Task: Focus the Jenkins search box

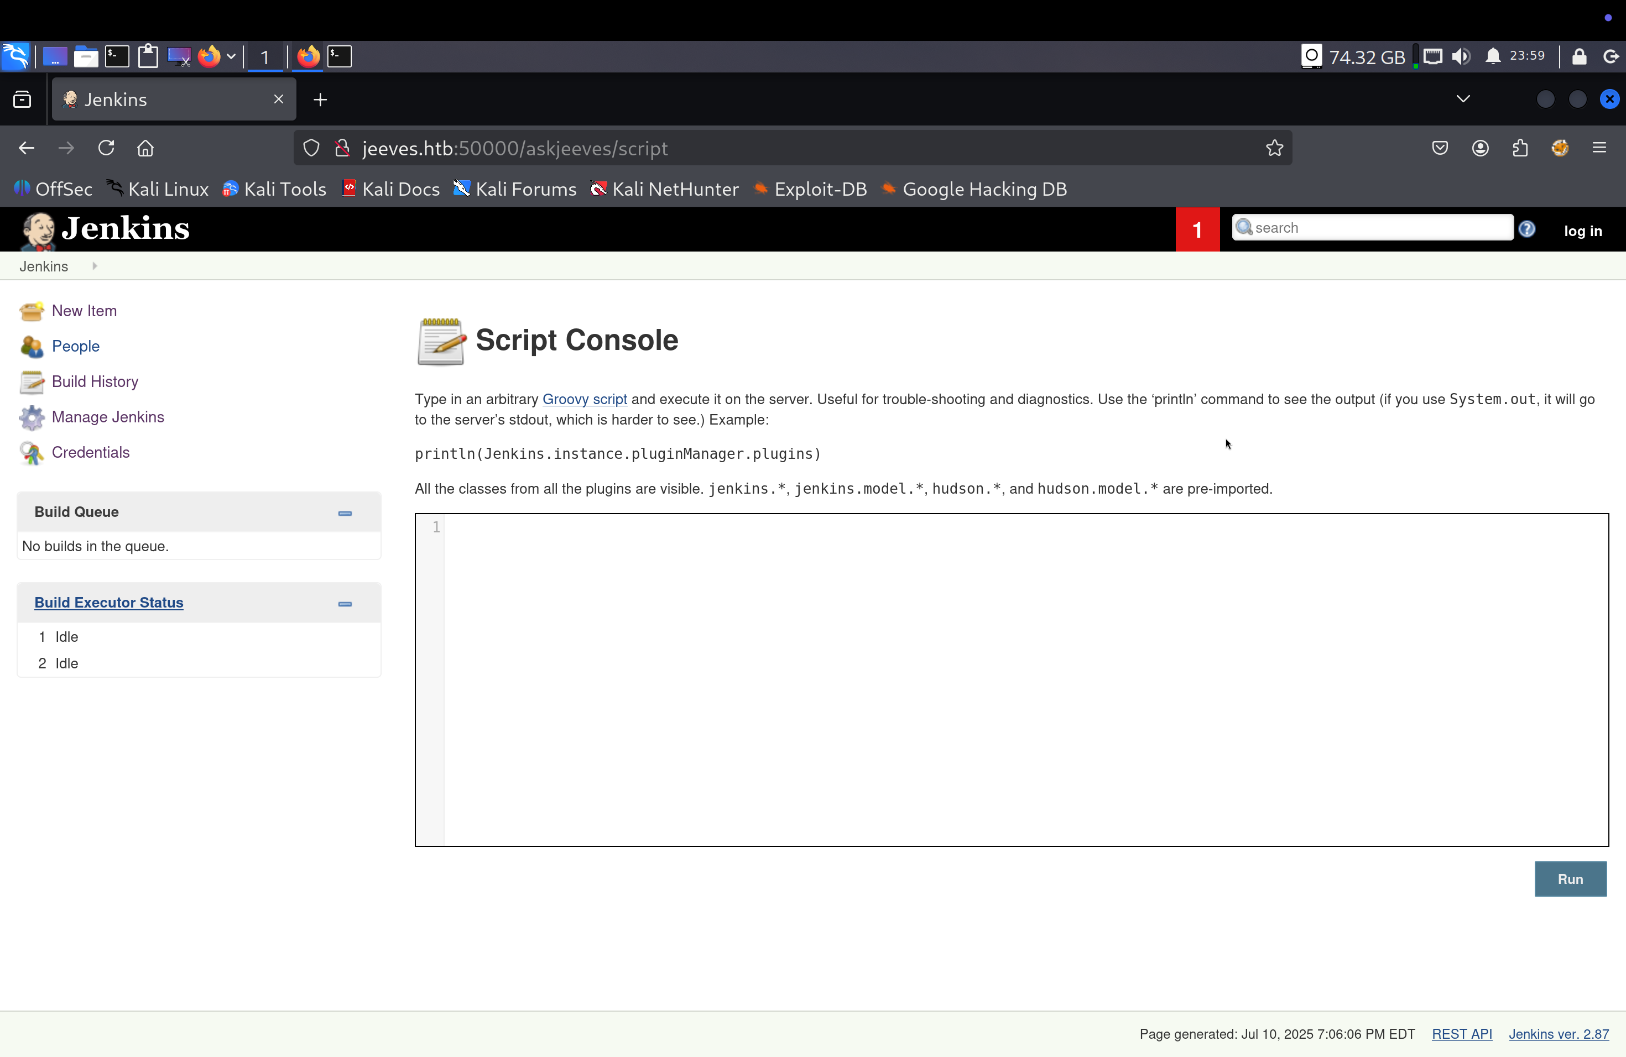Action: (1372, 227)
